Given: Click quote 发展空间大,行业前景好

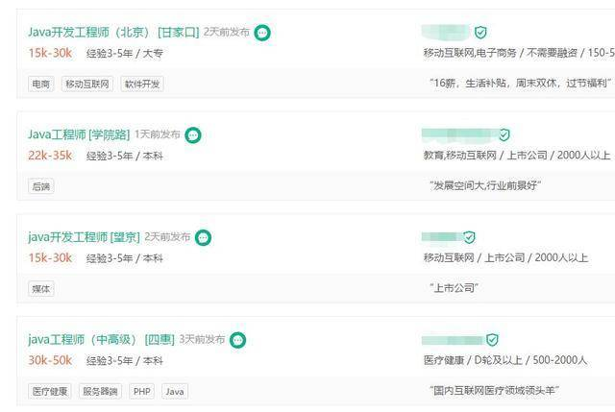Looking at the screenshot, I should [x=485, y=185].
